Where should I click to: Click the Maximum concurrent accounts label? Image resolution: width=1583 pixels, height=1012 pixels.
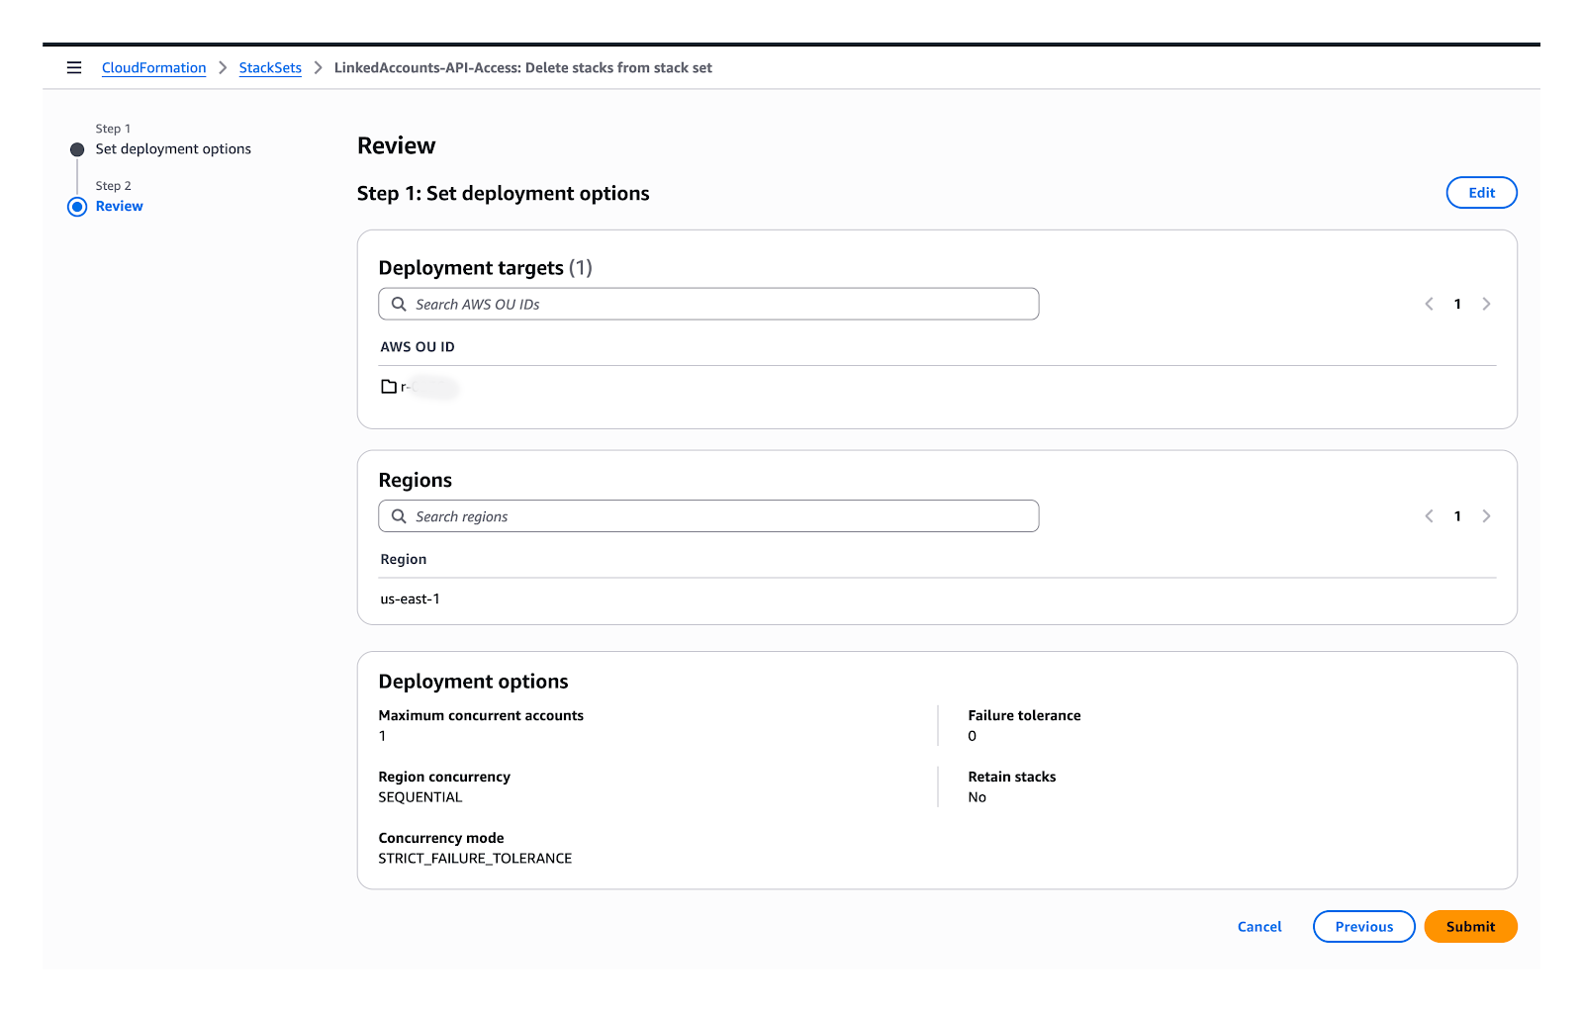481,715
